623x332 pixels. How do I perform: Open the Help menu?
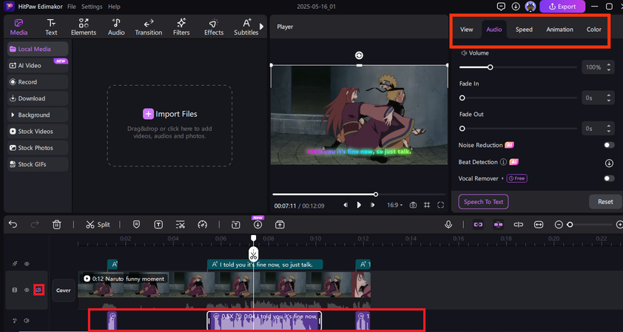pos(114,7)
